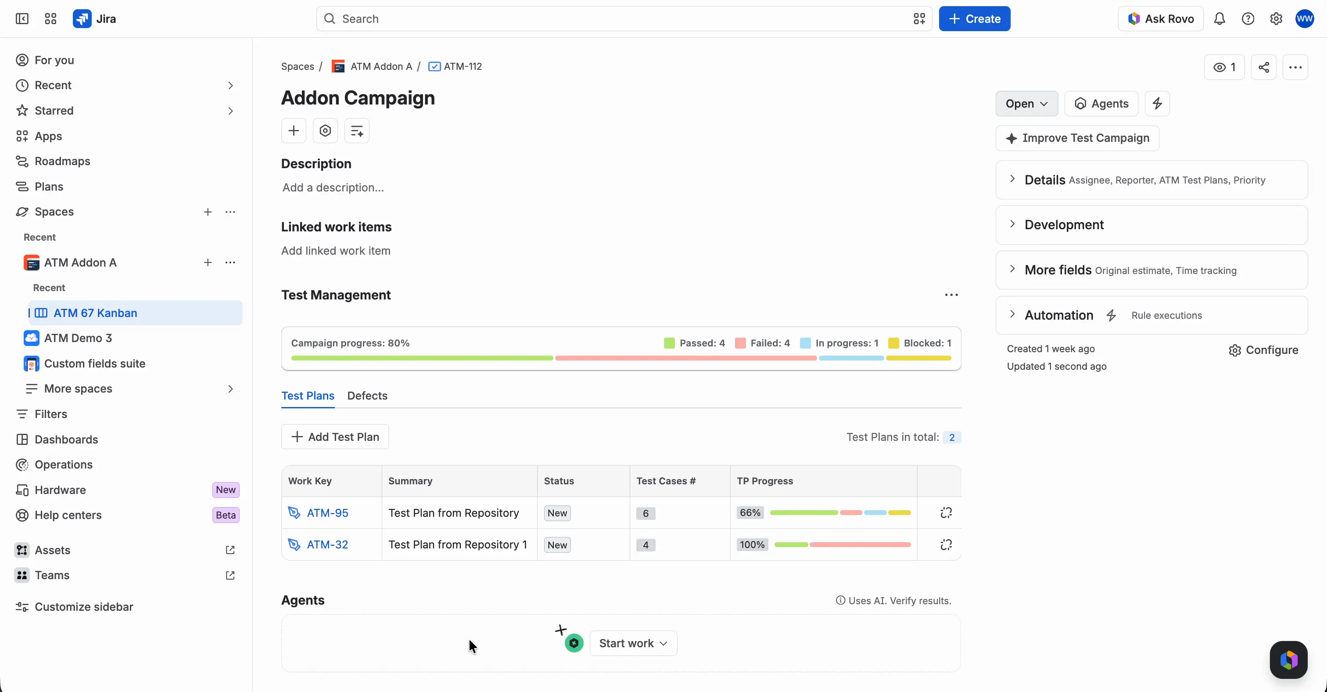Screen dimensions: 1327x692
Task: Click the Search input field
Action: coord(624,19)
